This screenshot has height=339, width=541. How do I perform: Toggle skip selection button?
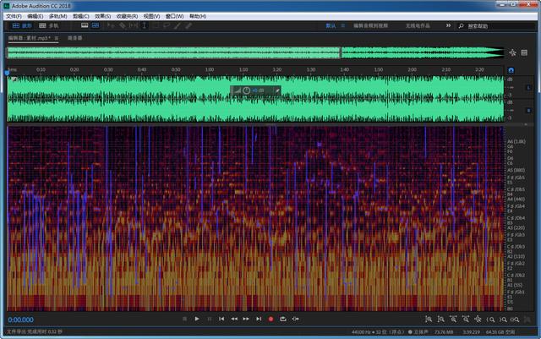pyautogui.click(x=295, y=319)
